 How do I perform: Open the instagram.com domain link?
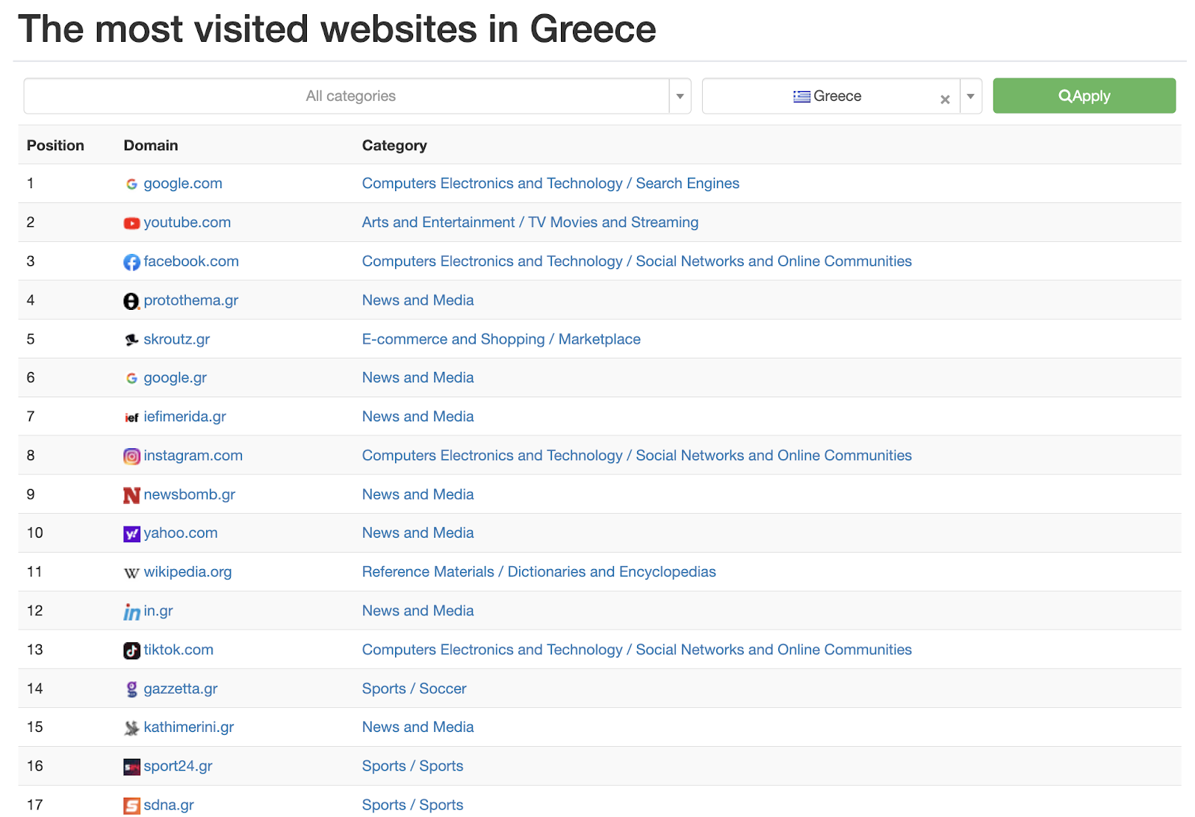[x=193, y=456]
